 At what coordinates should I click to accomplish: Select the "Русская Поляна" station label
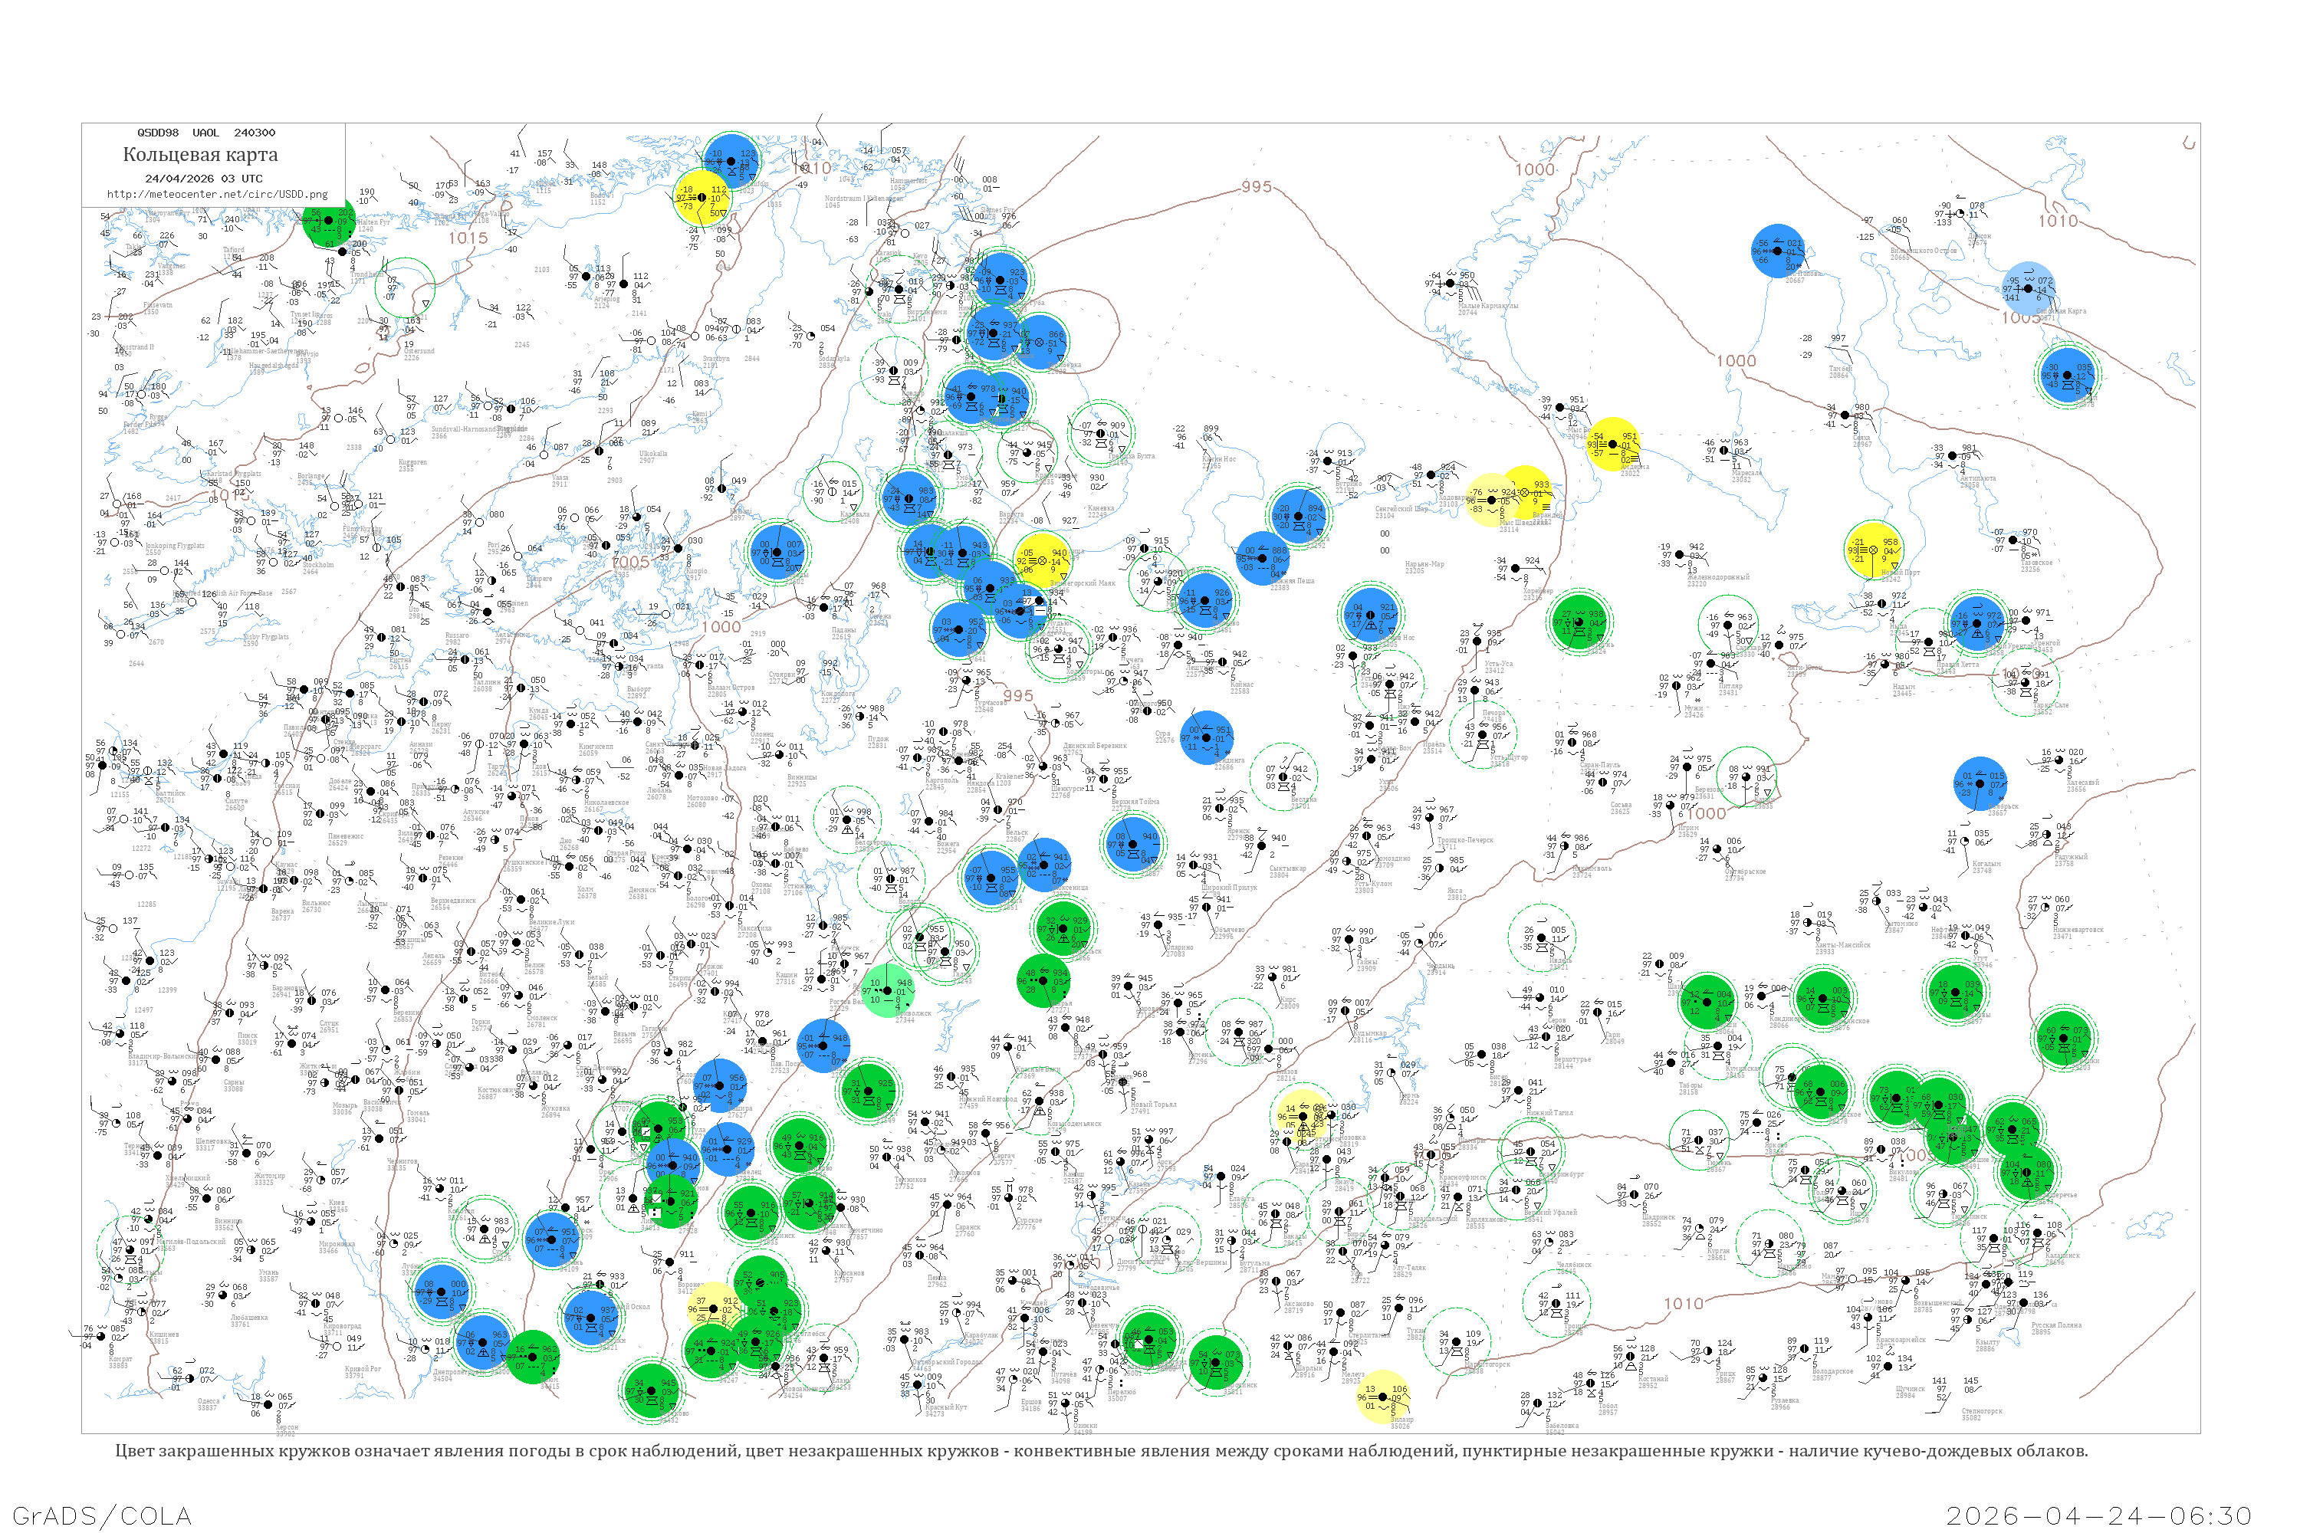(x=2056, y=1326)
